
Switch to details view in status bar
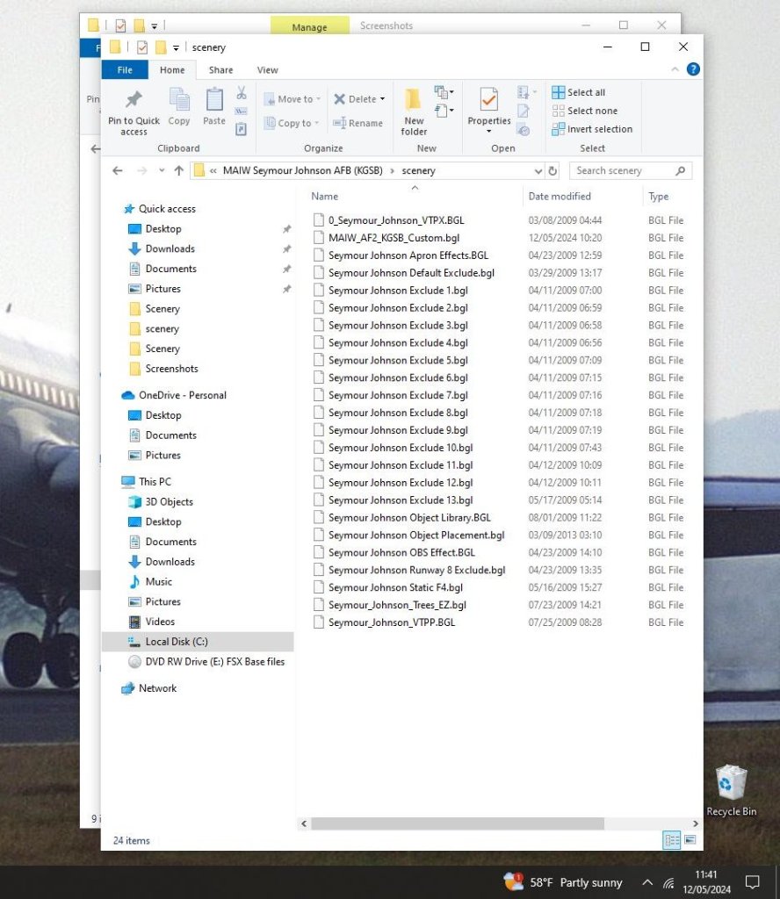(x=672, y=840)
